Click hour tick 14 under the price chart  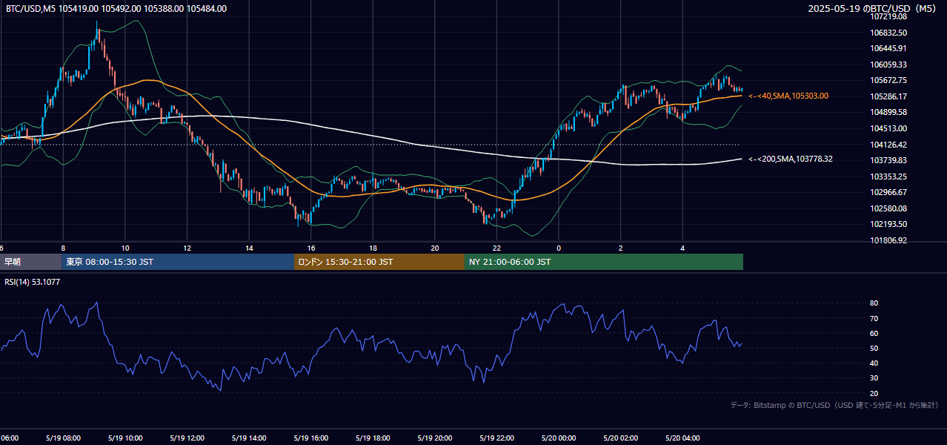(x=249, y=248)
